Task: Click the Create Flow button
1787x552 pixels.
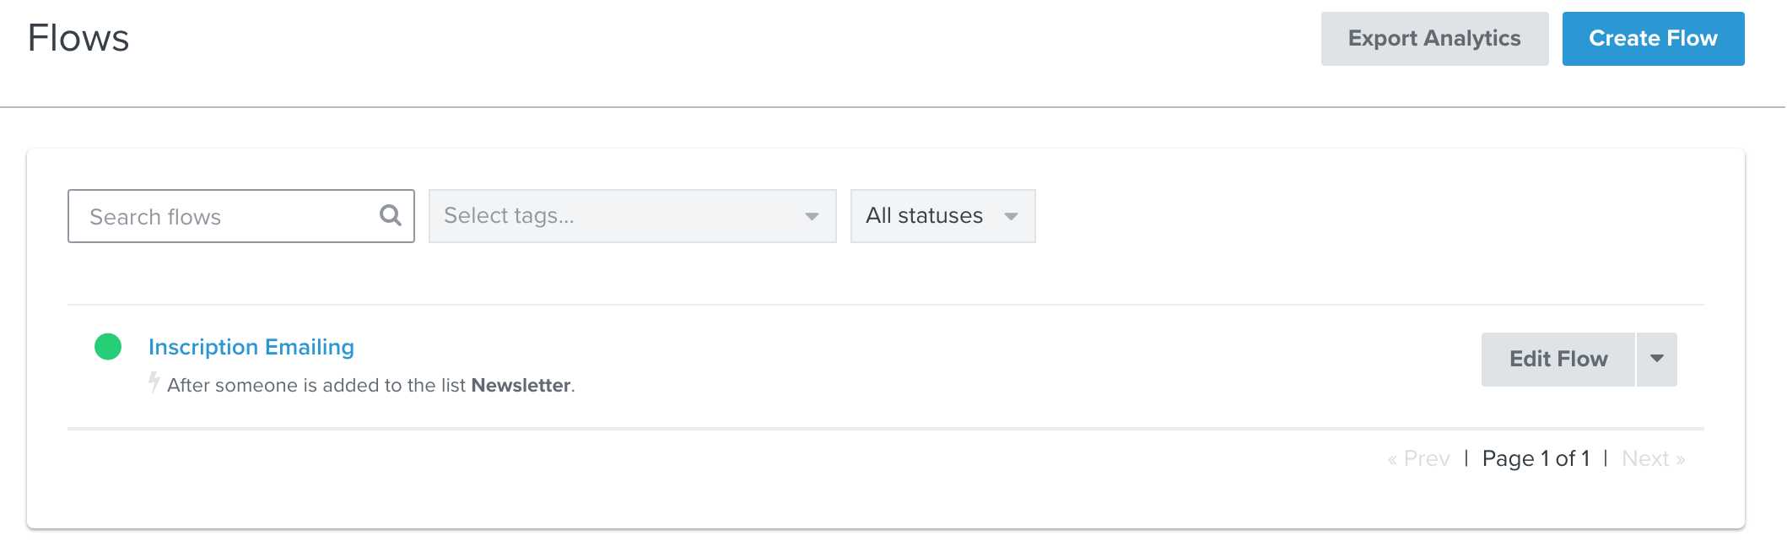Action: [x=1654, y=39]
